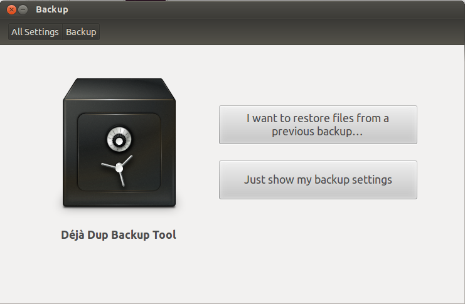Screen dimensions: 465x304
Task: Click the blank area below the settings button
Action: click(x=318, y=249)
